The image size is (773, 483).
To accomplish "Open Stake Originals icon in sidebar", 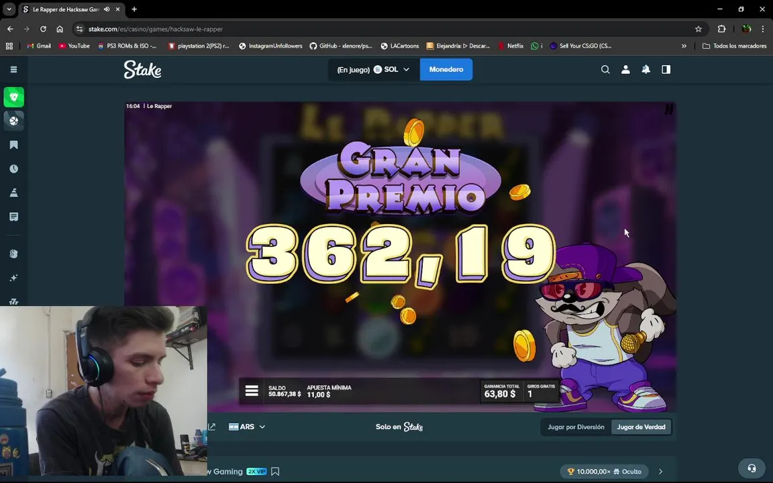I will (x=14, y=254).
